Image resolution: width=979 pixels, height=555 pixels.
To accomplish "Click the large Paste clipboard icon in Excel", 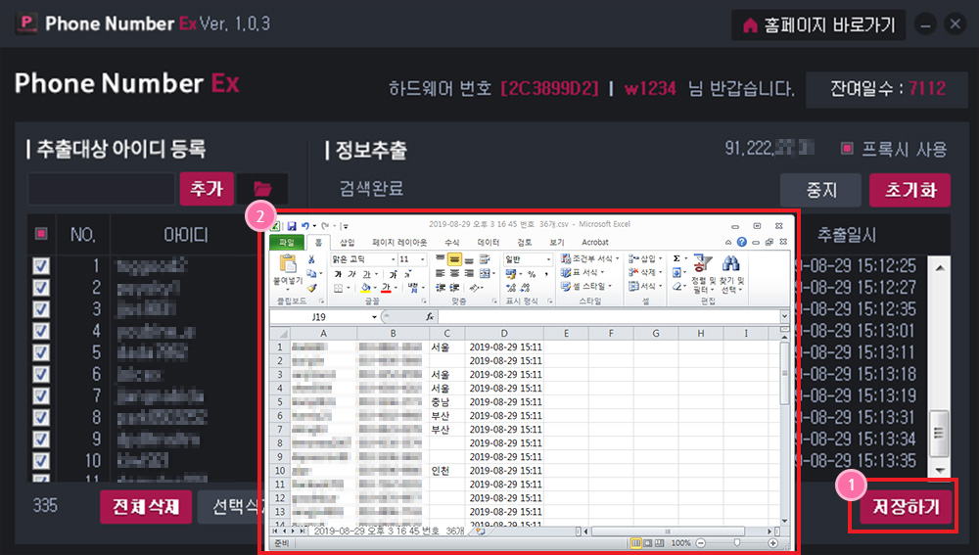I will (288, 264).
